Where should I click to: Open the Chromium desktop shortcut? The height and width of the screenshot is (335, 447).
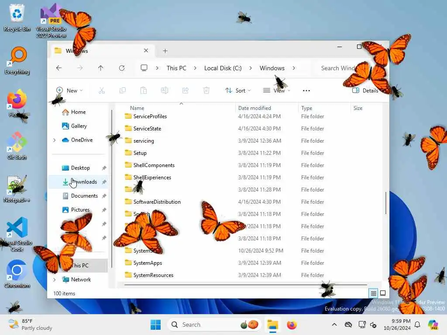(x=17, y=274)
